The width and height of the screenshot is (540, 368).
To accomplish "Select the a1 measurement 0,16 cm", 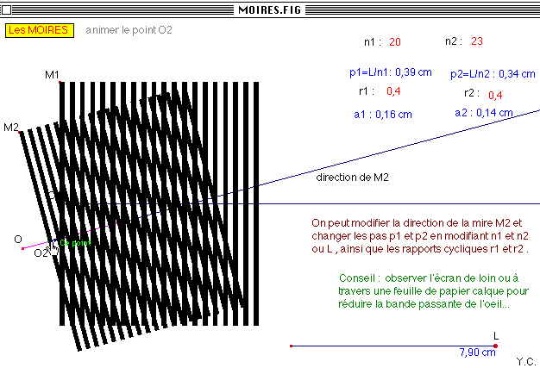I will point(394,115).
